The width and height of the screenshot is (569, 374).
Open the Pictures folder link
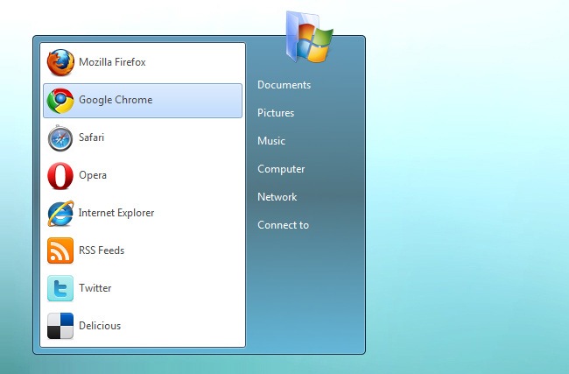(x=276, y=113)
